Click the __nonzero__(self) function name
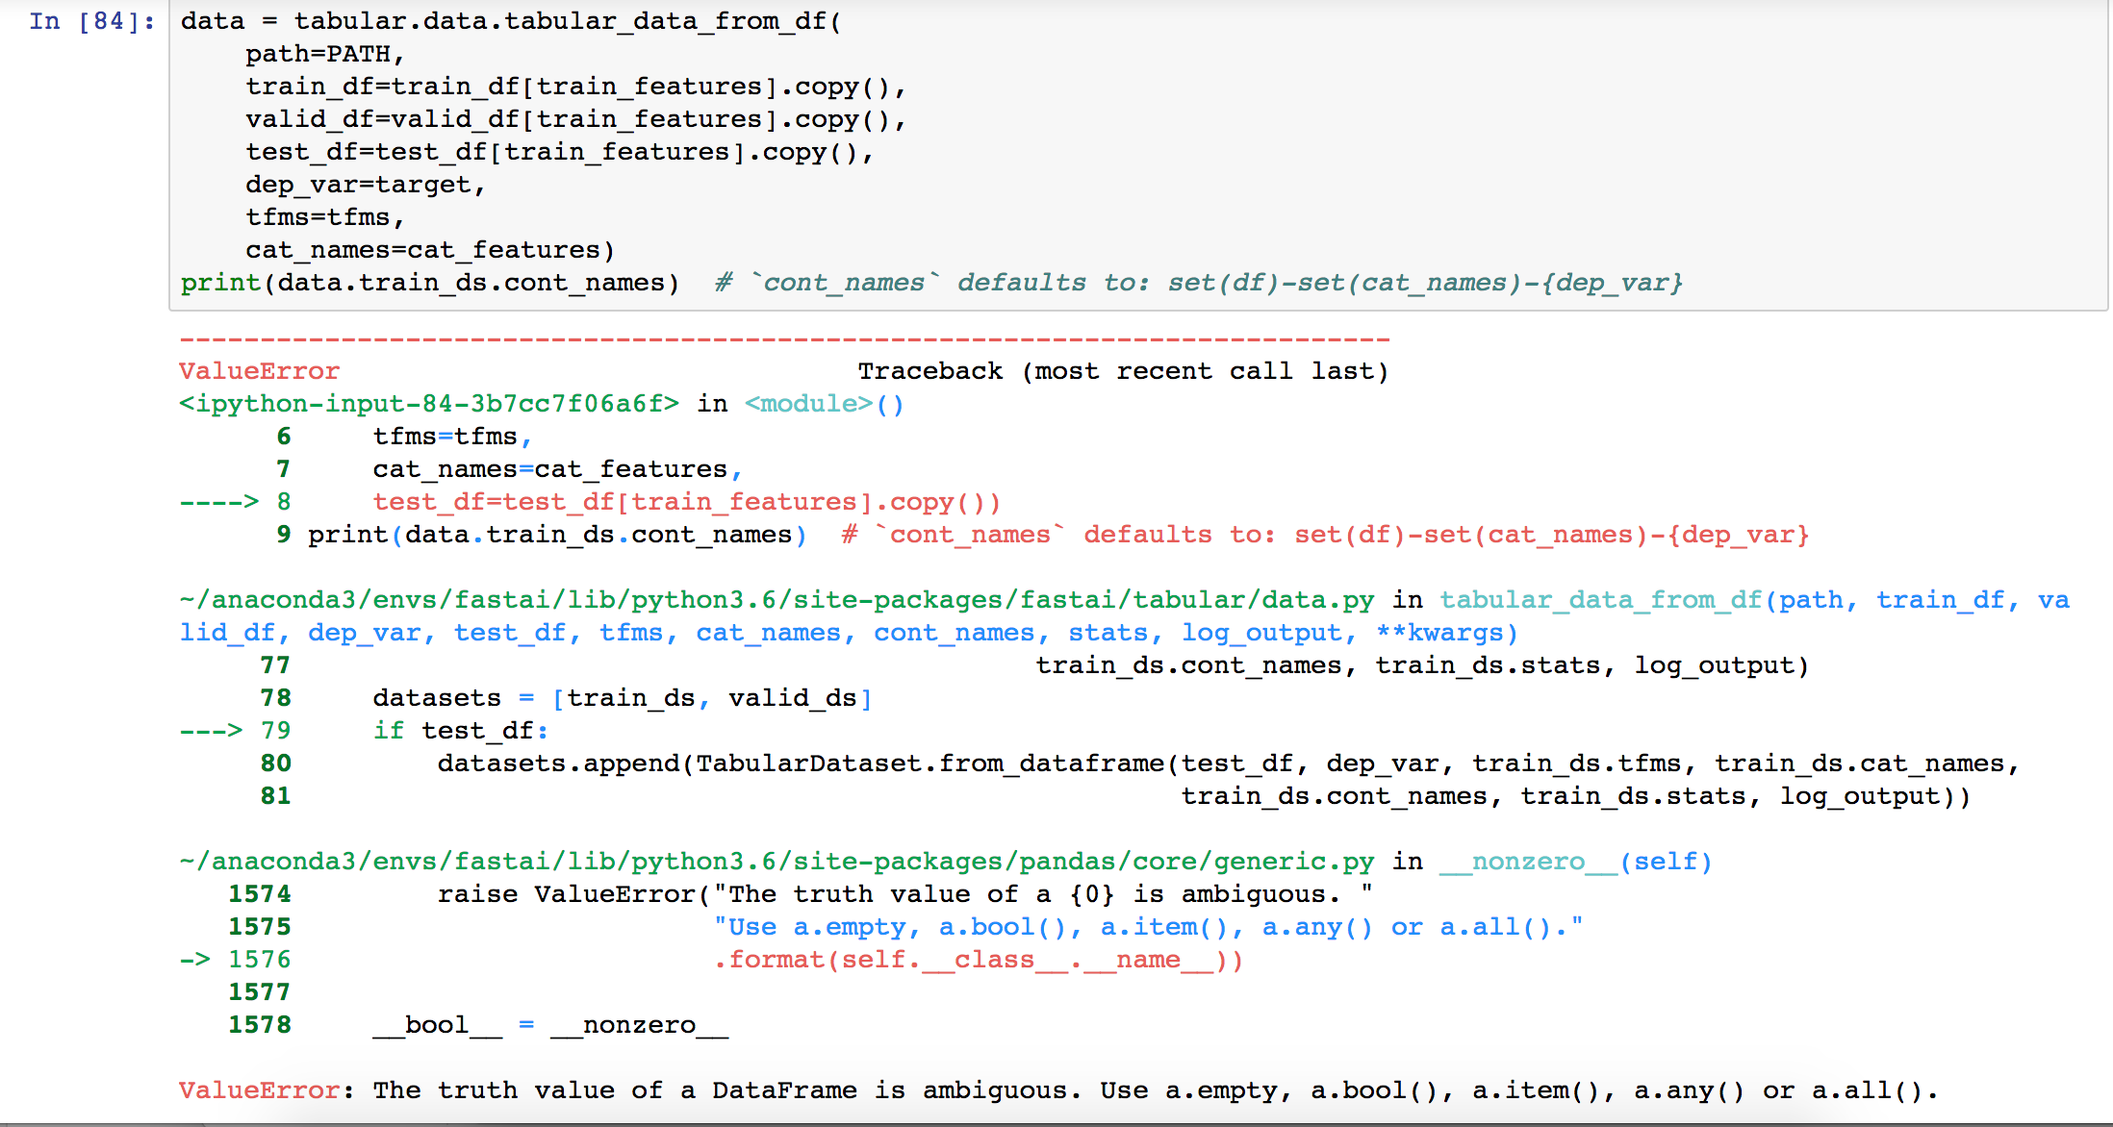Image resolution: width=2113 pixels, height=1127 pixels. coord(1575,862)
